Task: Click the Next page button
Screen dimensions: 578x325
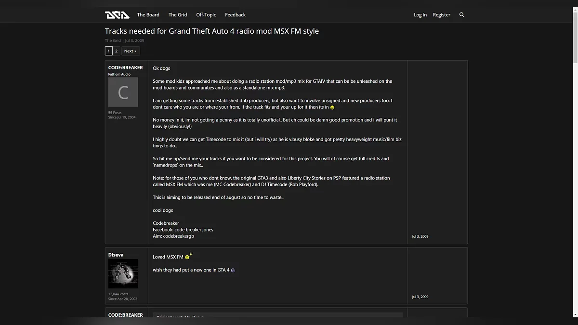Action: coord(130,51)
